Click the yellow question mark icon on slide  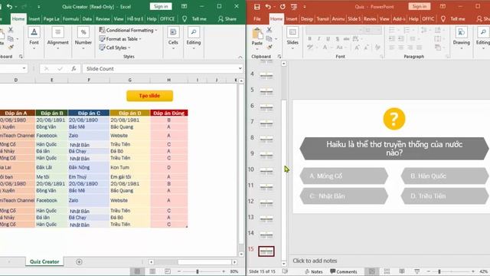394,119
